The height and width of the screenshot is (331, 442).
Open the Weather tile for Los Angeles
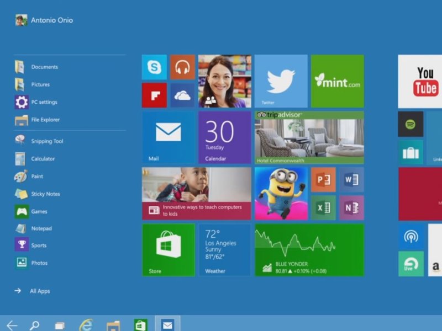[225, 250]
